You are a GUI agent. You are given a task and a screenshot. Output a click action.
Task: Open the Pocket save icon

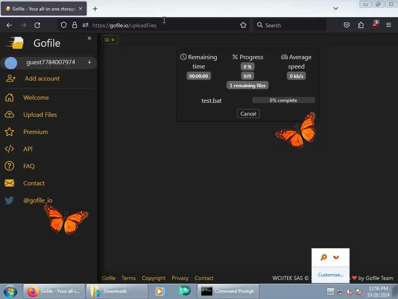click(x=346, y=25)
